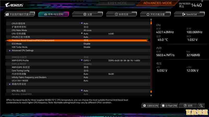The width and height of the screenshot is (209, 117).
Task: Click the AORUS logo
Action: click(14, 5)
